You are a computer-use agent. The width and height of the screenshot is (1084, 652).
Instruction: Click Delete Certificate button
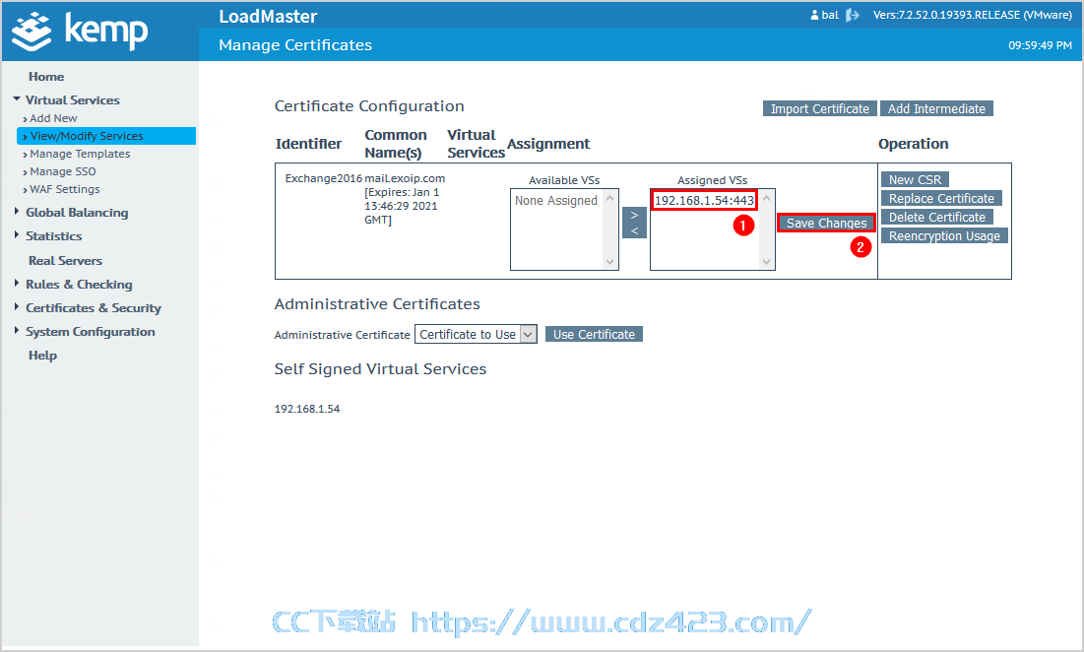pos(936,217)
